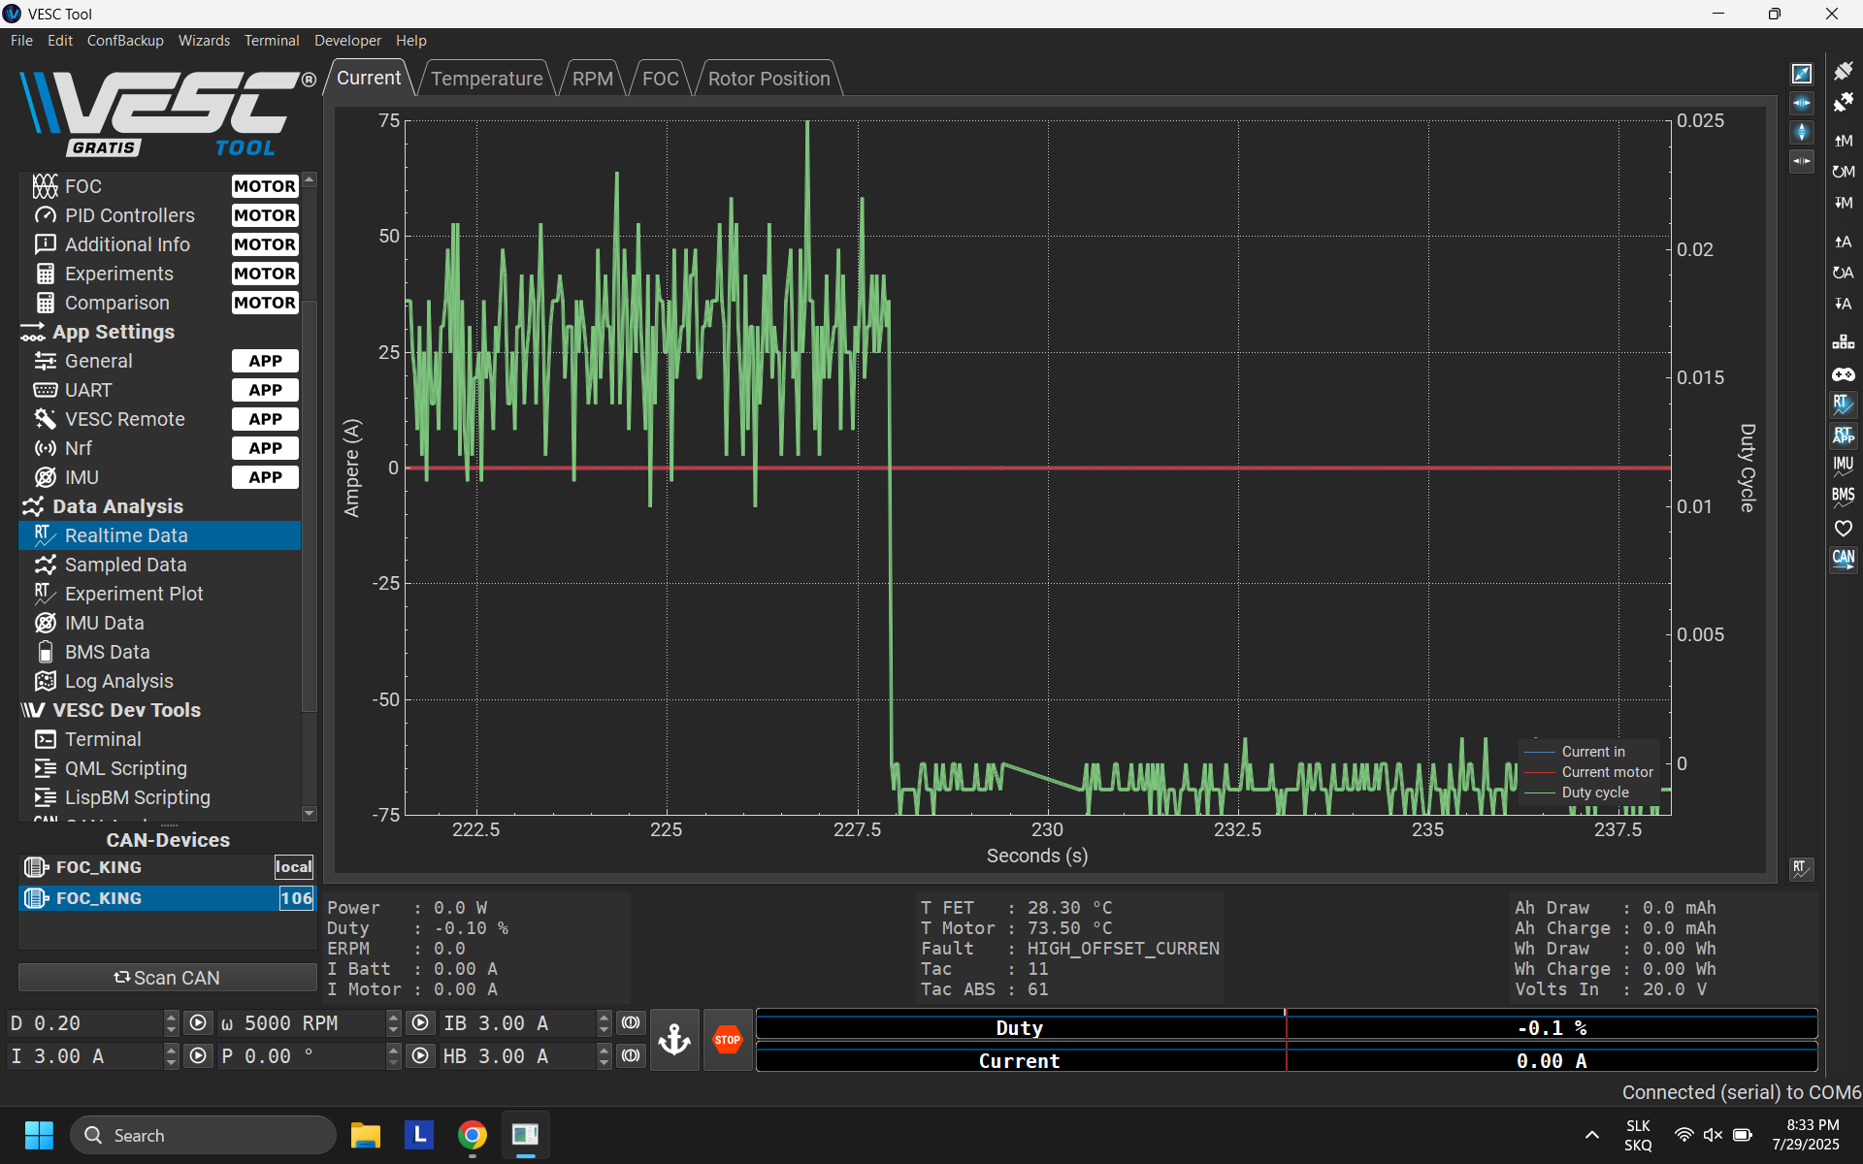Switch to the FOC plot tab

click(660, 79)
